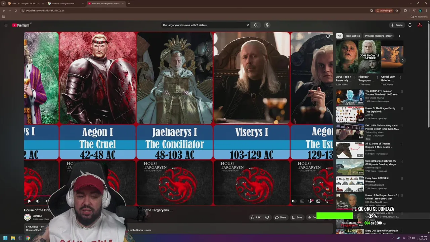Advance the shorts shelf with the arrow
The width and height of the screenshot is (430, 242).
pyautogui.click(x=402, y=61)
